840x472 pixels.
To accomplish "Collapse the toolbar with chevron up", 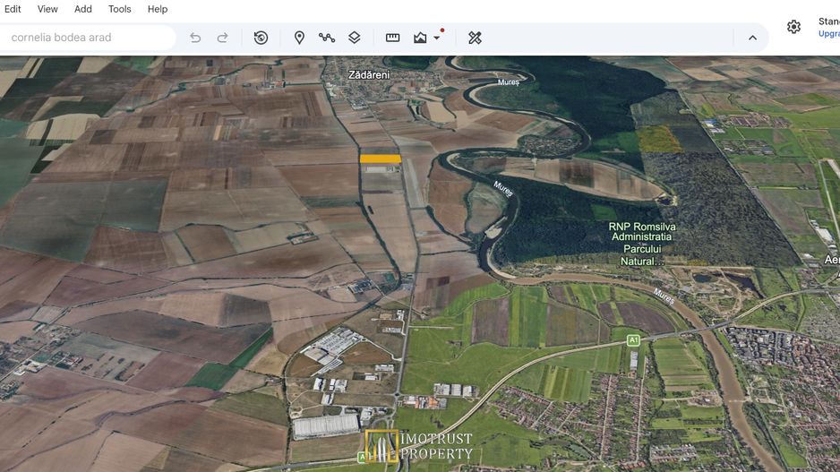I will [x=752, y=38].
